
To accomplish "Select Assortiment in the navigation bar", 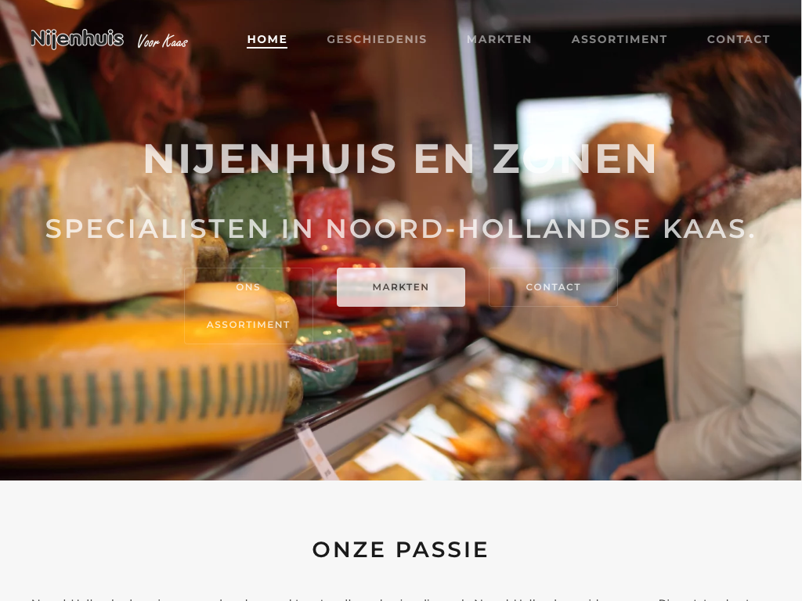I will [619, 39].
